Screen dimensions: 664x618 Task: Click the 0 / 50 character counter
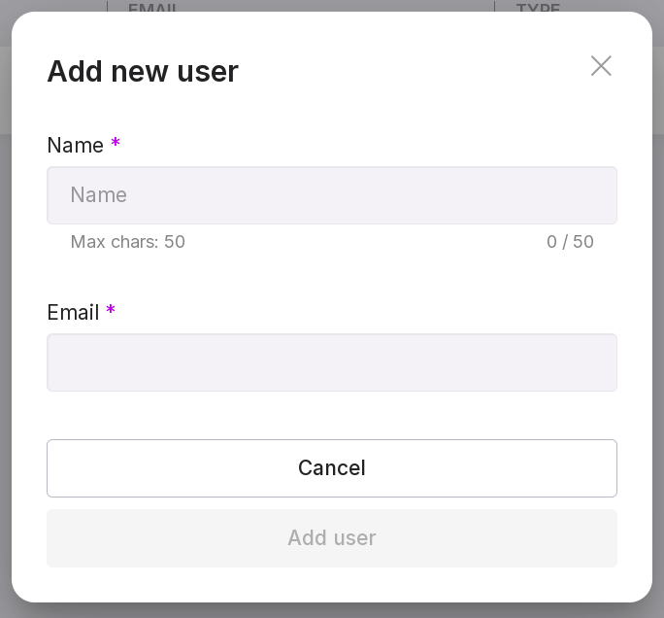[570, 242]
